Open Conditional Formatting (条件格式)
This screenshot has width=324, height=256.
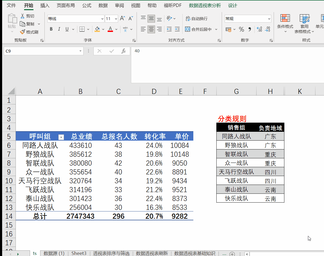[285, 24]
